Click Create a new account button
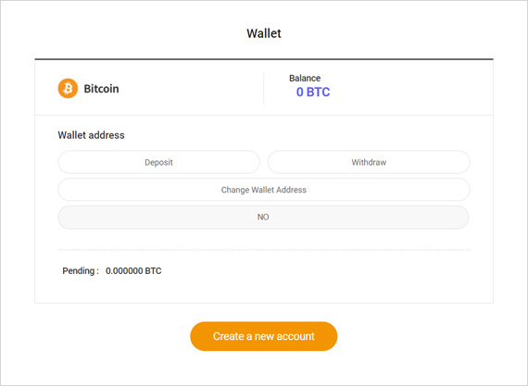Image resolution: width=528 pixels, height=387 pixels. click(x=264, y=336)
